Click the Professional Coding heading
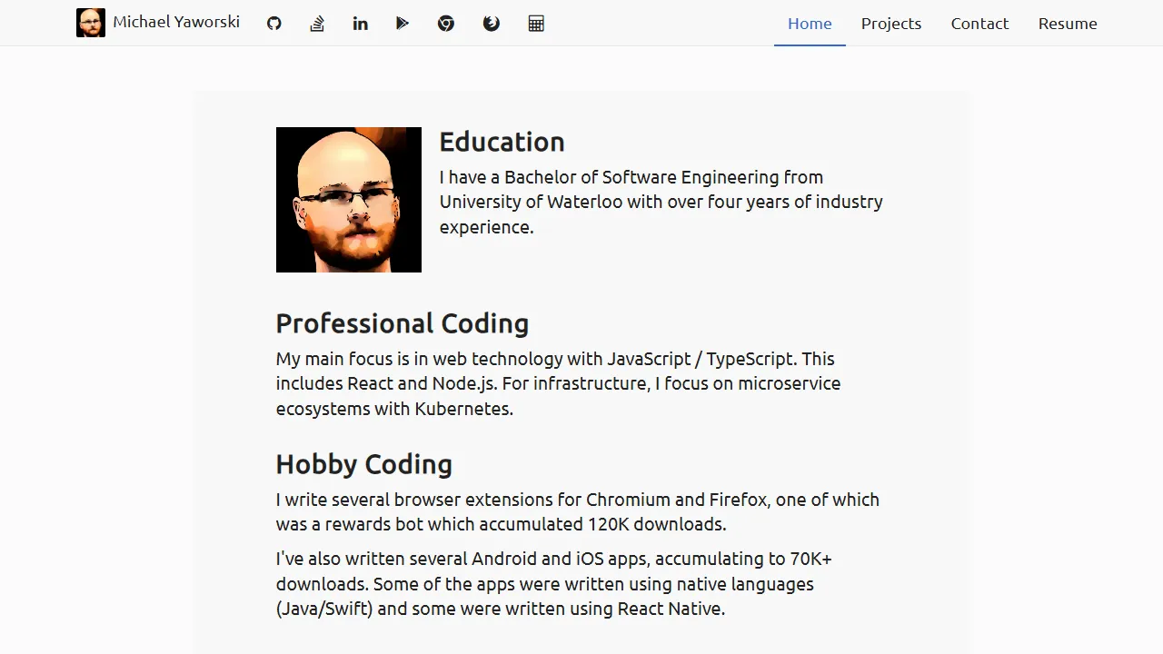The height and width of the screenshot is (654, 1163). [x=403, y=323]
